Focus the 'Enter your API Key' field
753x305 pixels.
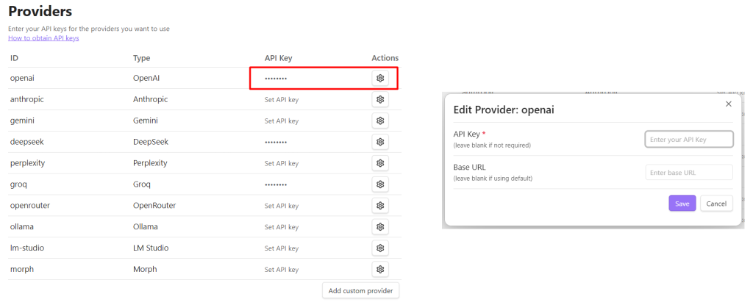(689, 140)
